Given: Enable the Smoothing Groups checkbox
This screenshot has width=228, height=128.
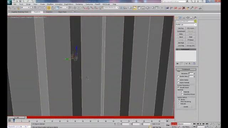Looking at the screenshot, I should tap(182, 94).
